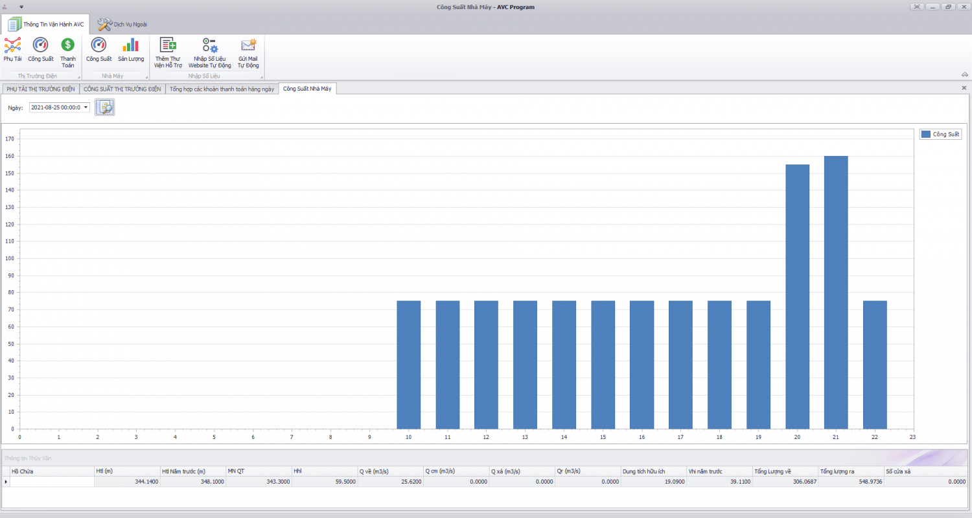Open Phụ Tải market load chart

12,49
